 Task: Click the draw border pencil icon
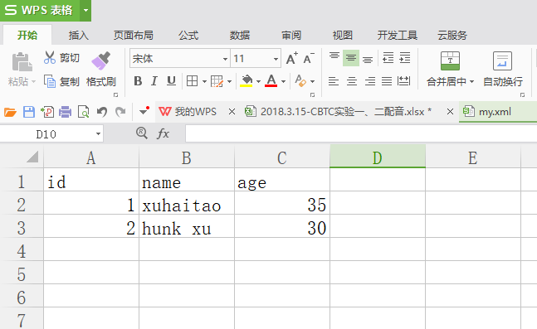[217, 81]
